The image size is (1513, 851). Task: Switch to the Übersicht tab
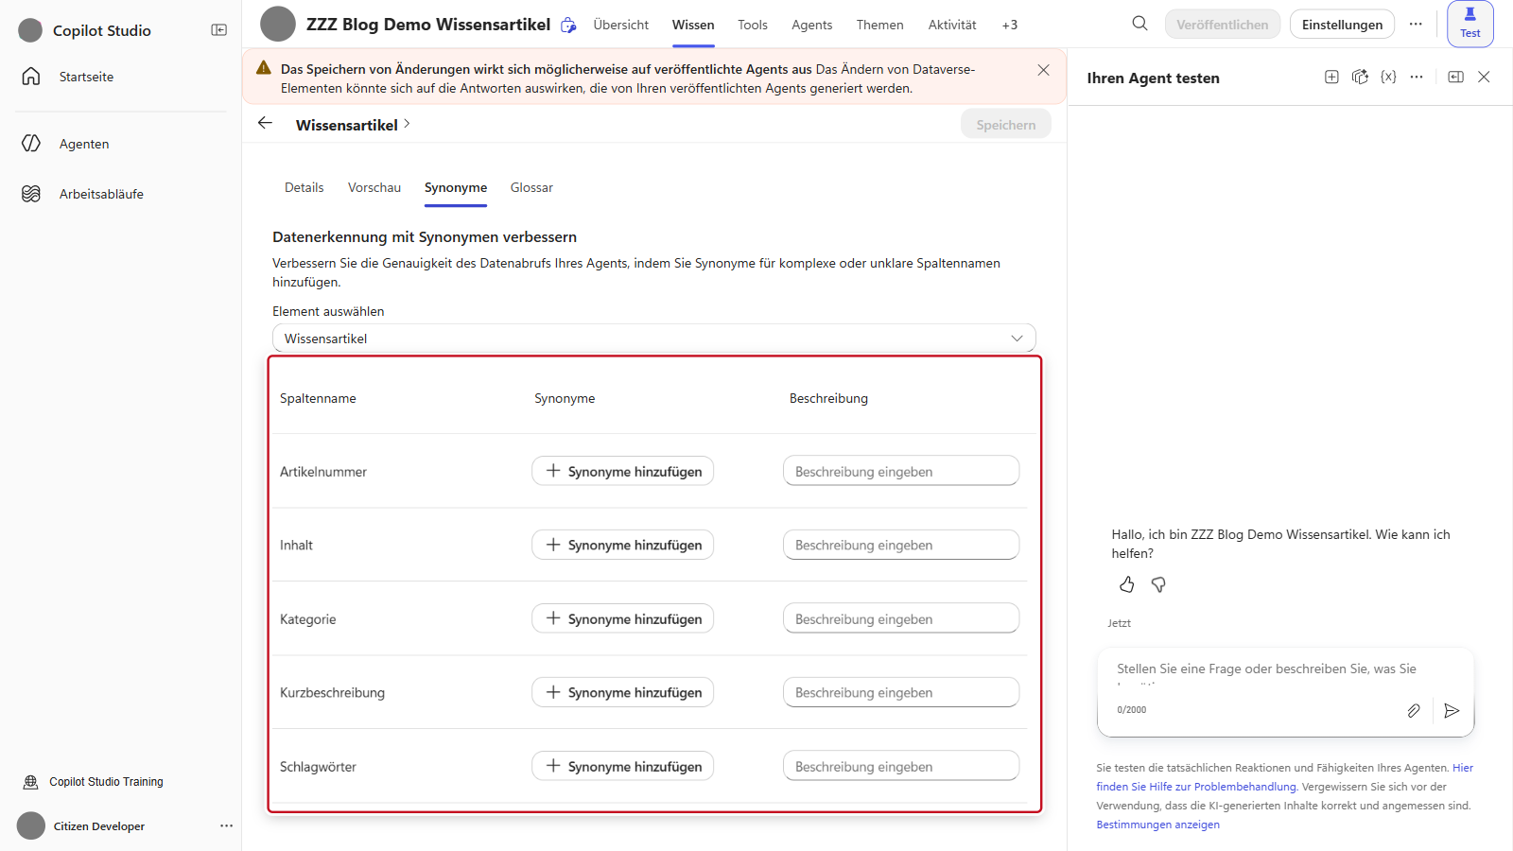[x=621, y=25]
